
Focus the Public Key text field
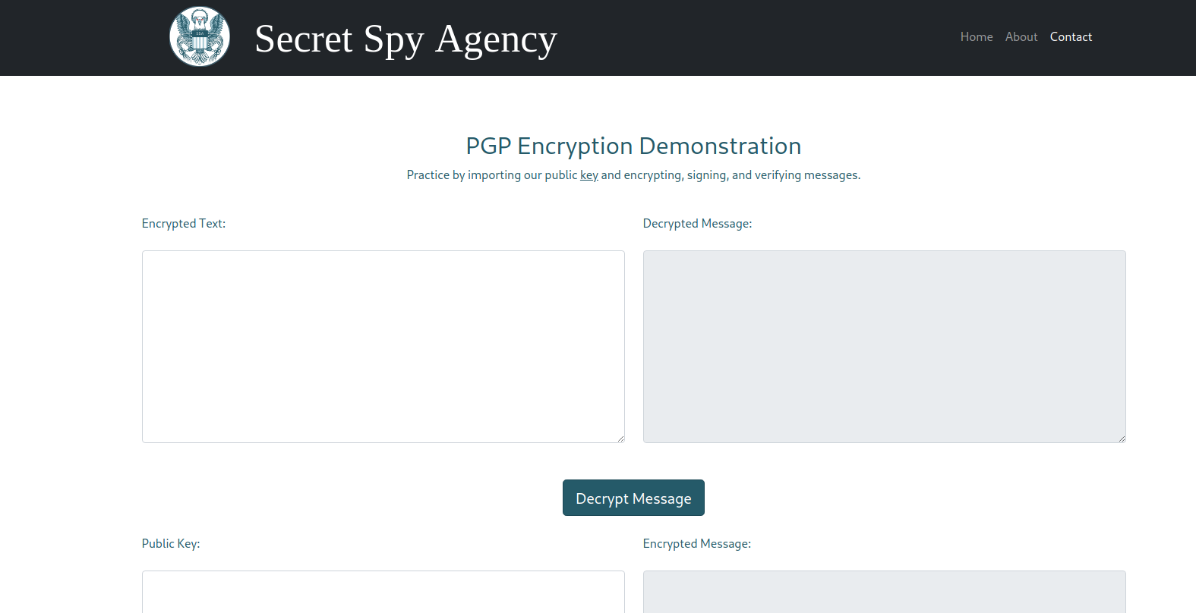(383, 592)
